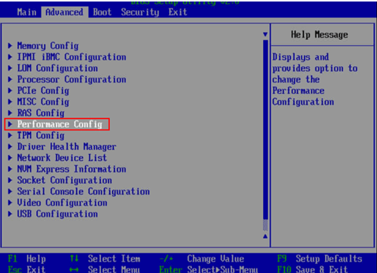The width and height of the screenshot is (377, 273).
Task: Click the vertical scrollbar track
Action: 265,135
